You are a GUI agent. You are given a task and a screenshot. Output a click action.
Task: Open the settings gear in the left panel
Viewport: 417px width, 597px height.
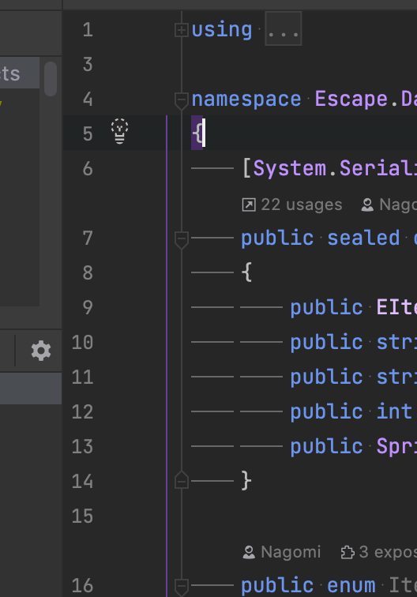(x=41, y=351)
